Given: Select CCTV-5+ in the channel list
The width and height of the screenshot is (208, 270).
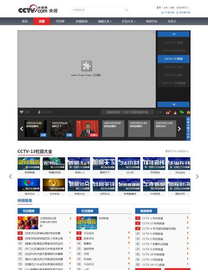Looking at the screenshot, I should point(173,83).
